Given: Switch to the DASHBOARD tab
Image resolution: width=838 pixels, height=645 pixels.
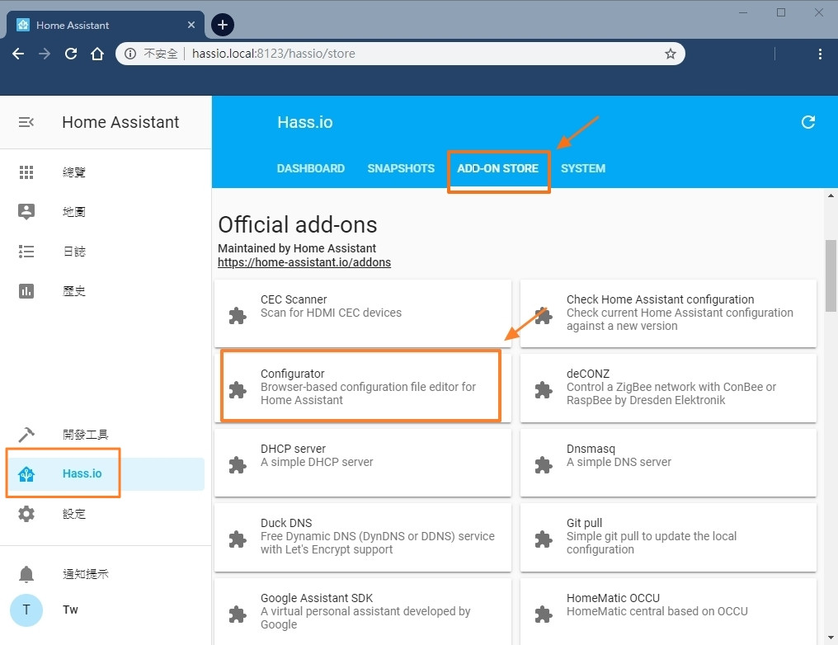Looking at the screenshot, I should 310,168.
